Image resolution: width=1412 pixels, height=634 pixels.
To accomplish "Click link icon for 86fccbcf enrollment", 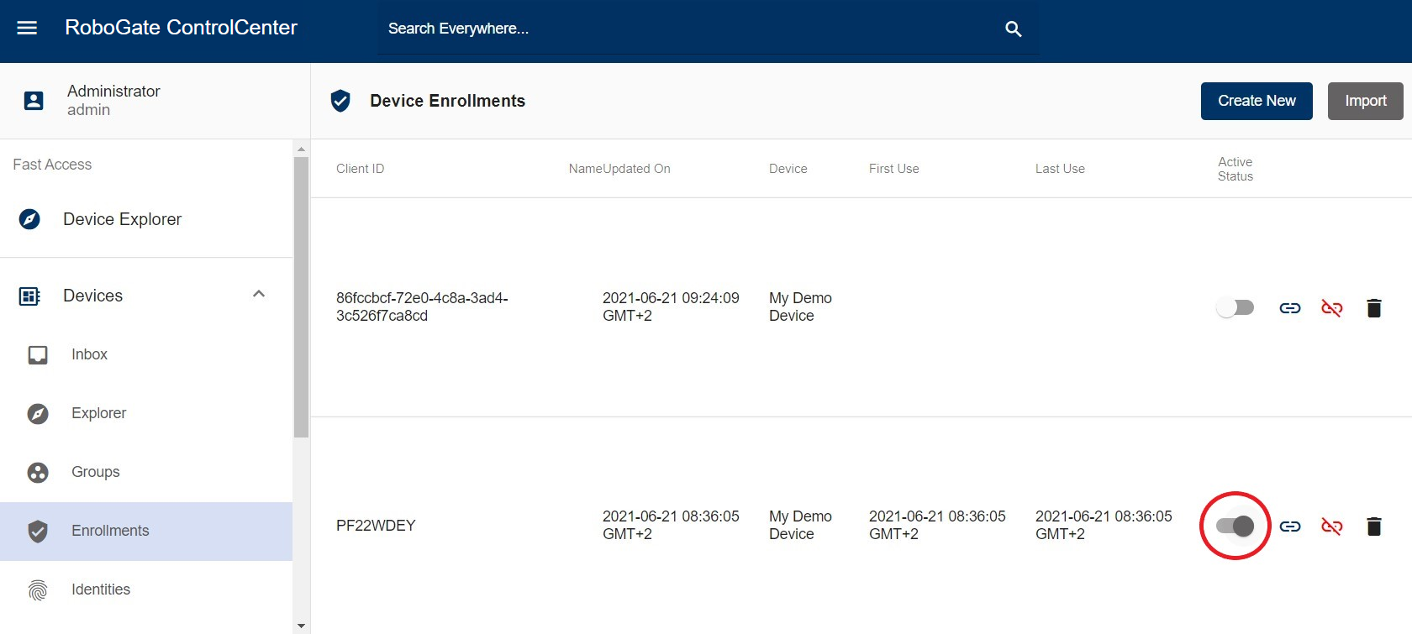I will click(1290, 308).
